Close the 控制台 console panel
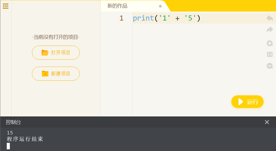Screen dimensions: 276x151 click(267, 122)
